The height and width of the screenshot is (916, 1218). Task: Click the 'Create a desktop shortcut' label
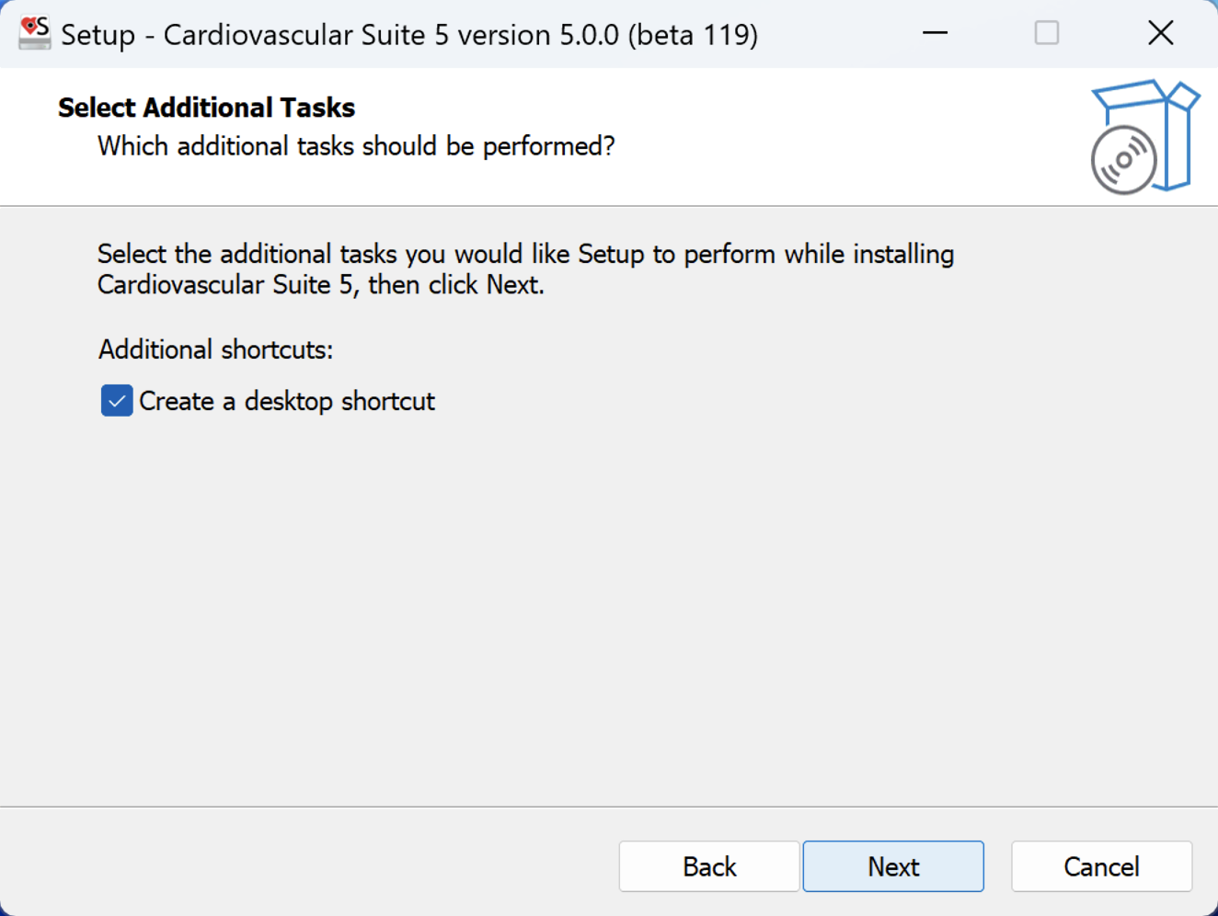click(x=286, y=402)
